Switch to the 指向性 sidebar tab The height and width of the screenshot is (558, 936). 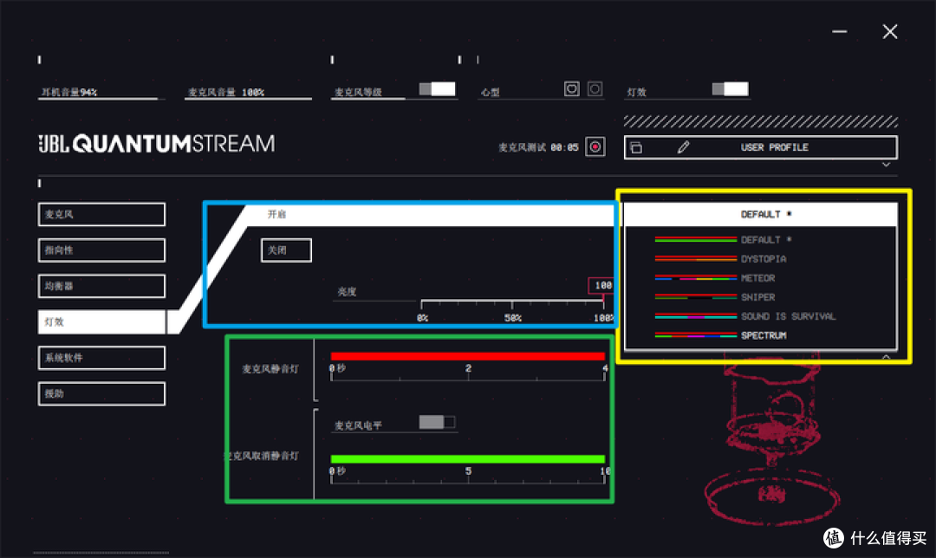[x=101, y=250]
